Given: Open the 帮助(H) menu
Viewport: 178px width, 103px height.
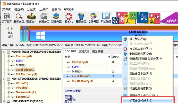Looking at the screenshot, I should [69, 9].
